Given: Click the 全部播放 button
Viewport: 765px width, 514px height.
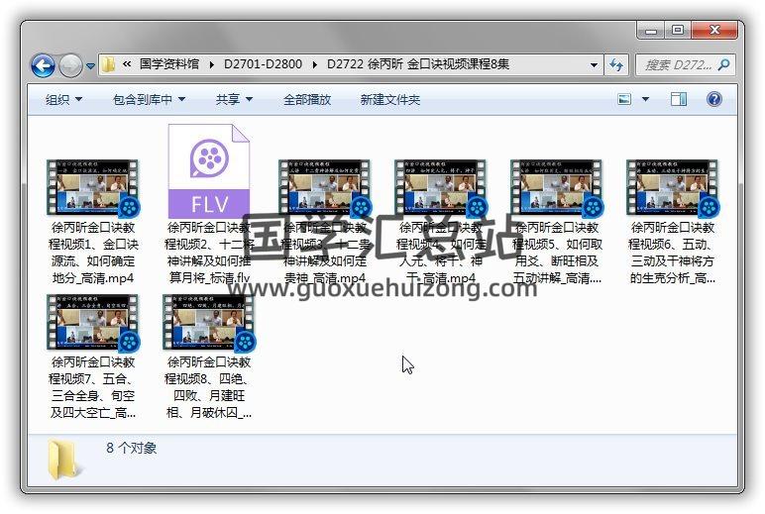Looking at the screenshot, I should click(x=307, y=99).
